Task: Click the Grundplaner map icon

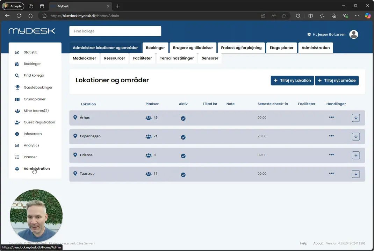Action: (17, 99)
